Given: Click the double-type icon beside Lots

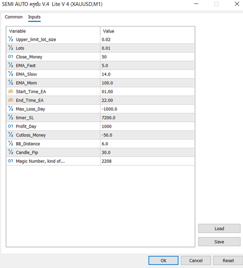Looking at the screenshot, I should [x=10, y=48].
